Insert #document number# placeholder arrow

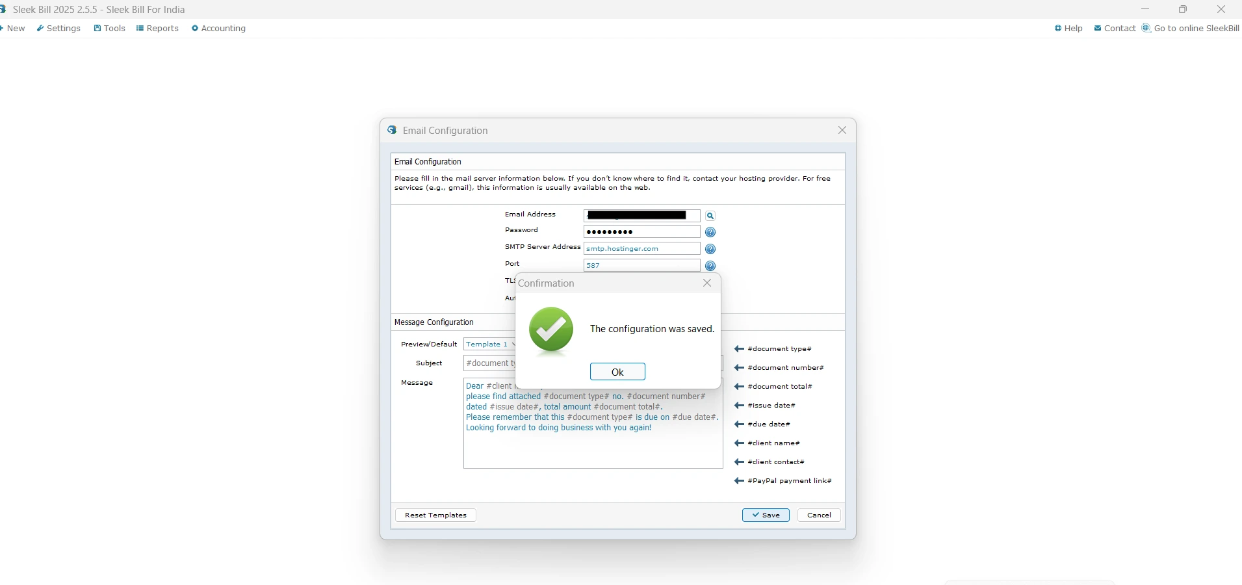coord(739,368)
